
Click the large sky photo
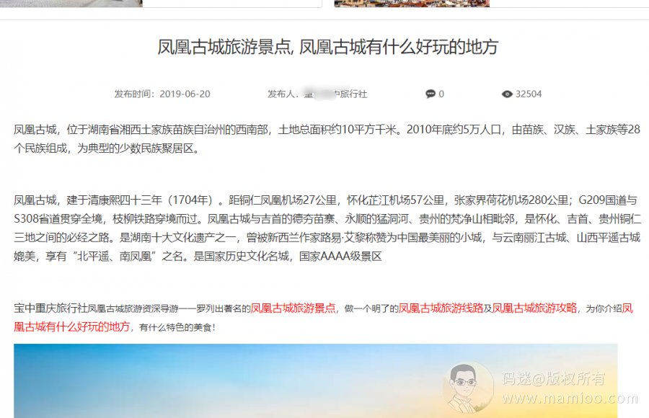pyautogui.click(x=315, y=381)
